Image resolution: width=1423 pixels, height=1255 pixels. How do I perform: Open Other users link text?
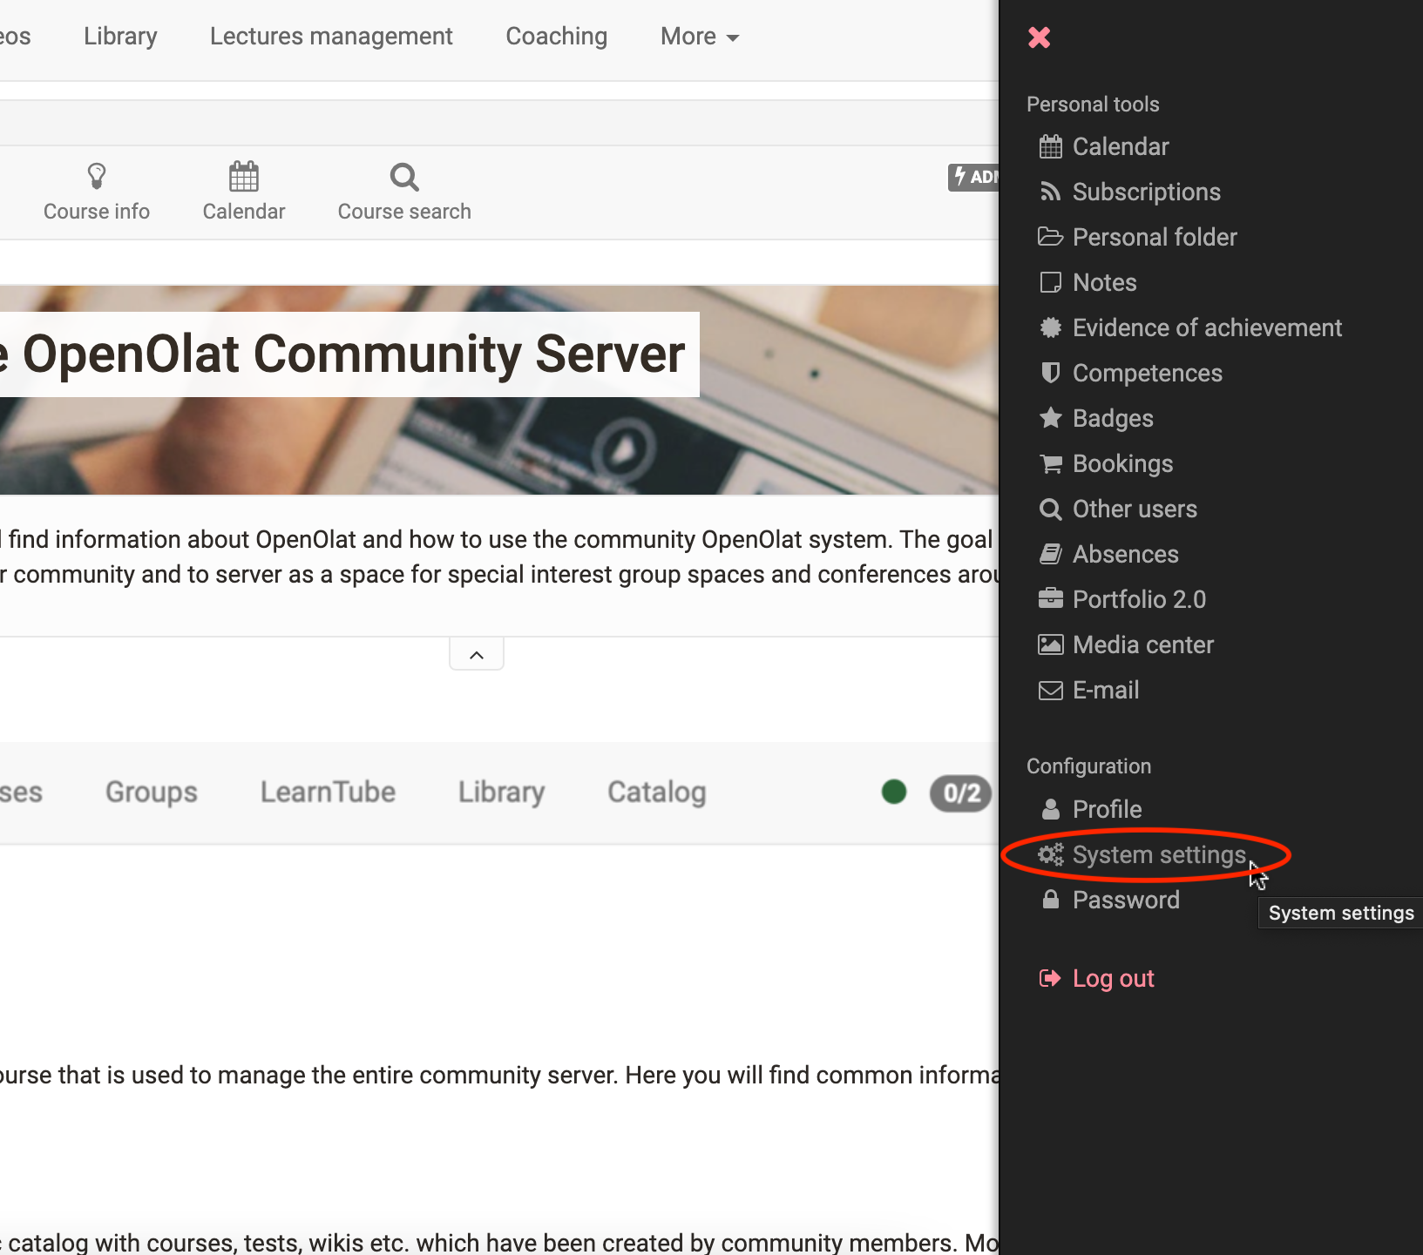click(x=1135, y=509)
